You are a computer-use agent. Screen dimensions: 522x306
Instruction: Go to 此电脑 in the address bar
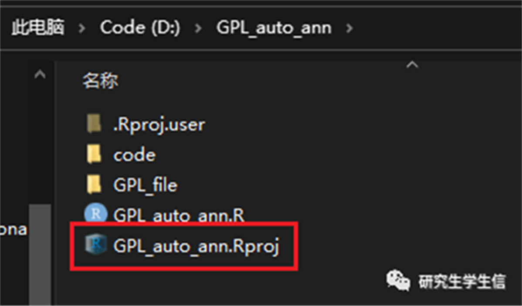(37, 27)
